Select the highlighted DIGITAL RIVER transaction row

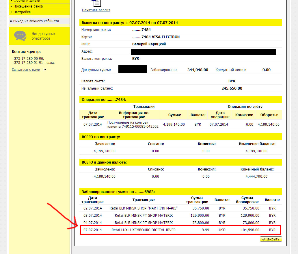tap(180, 230)
